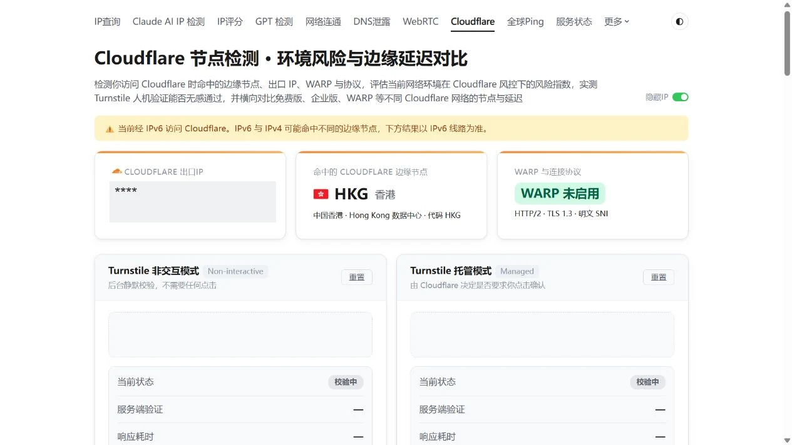
Task: Click 响应耗时 row in 非交互模式 card
Action: [240, 436]
